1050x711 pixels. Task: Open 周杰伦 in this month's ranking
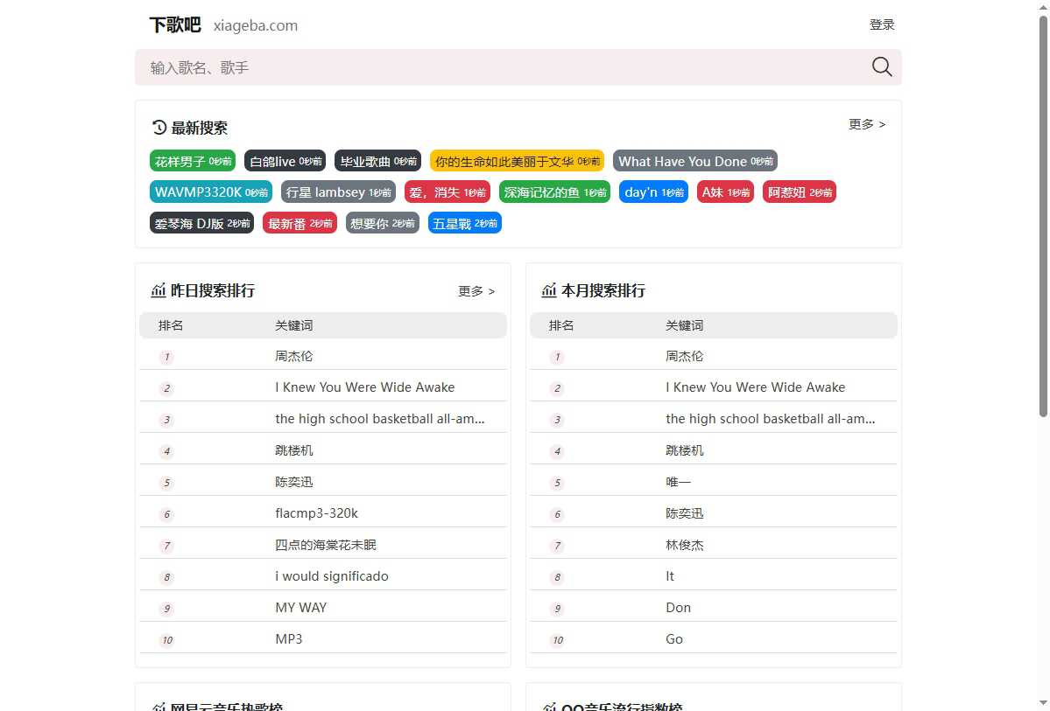pos(684,356)
